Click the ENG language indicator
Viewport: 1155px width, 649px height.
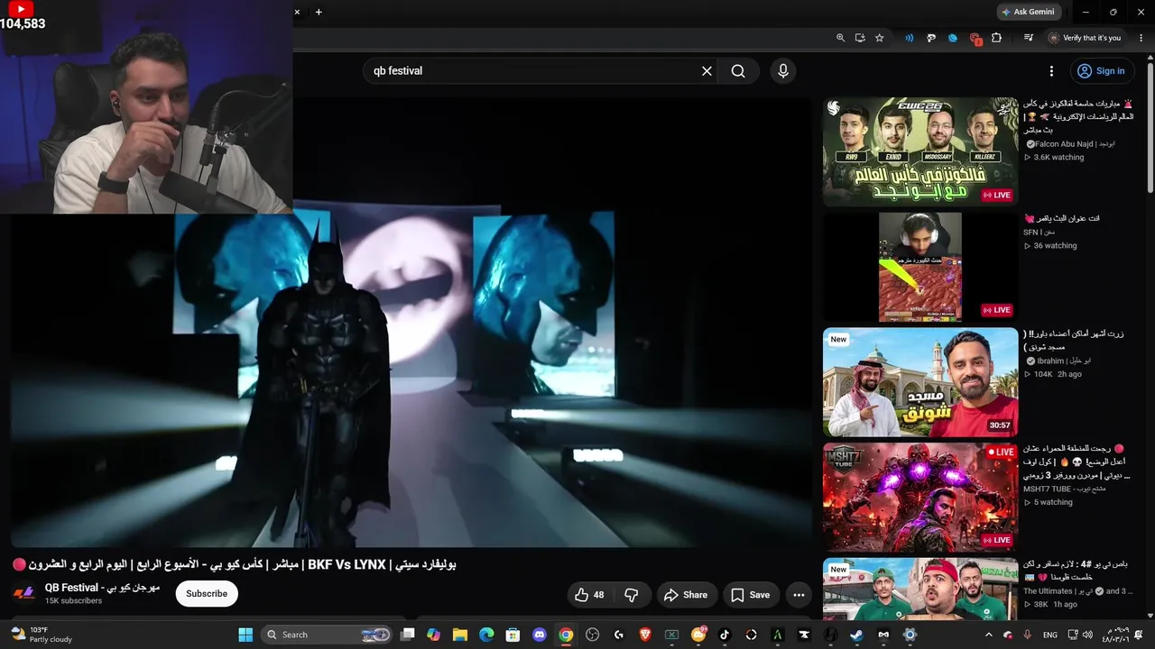1050,635
